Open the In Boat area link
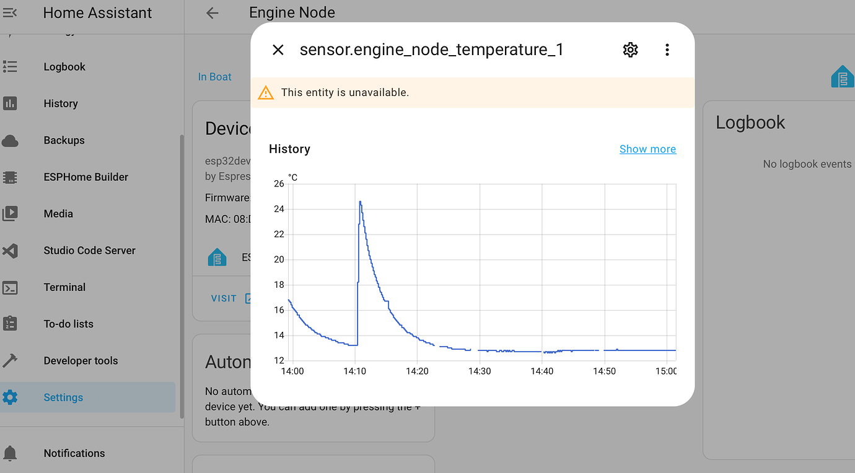 coord(214,76)
